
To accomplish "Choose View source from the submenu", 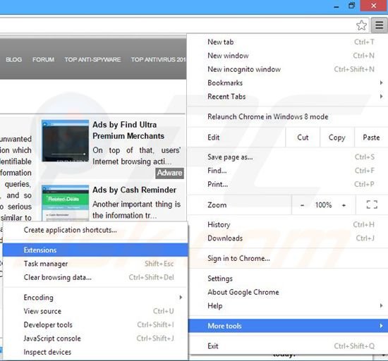I will (95, 311).
